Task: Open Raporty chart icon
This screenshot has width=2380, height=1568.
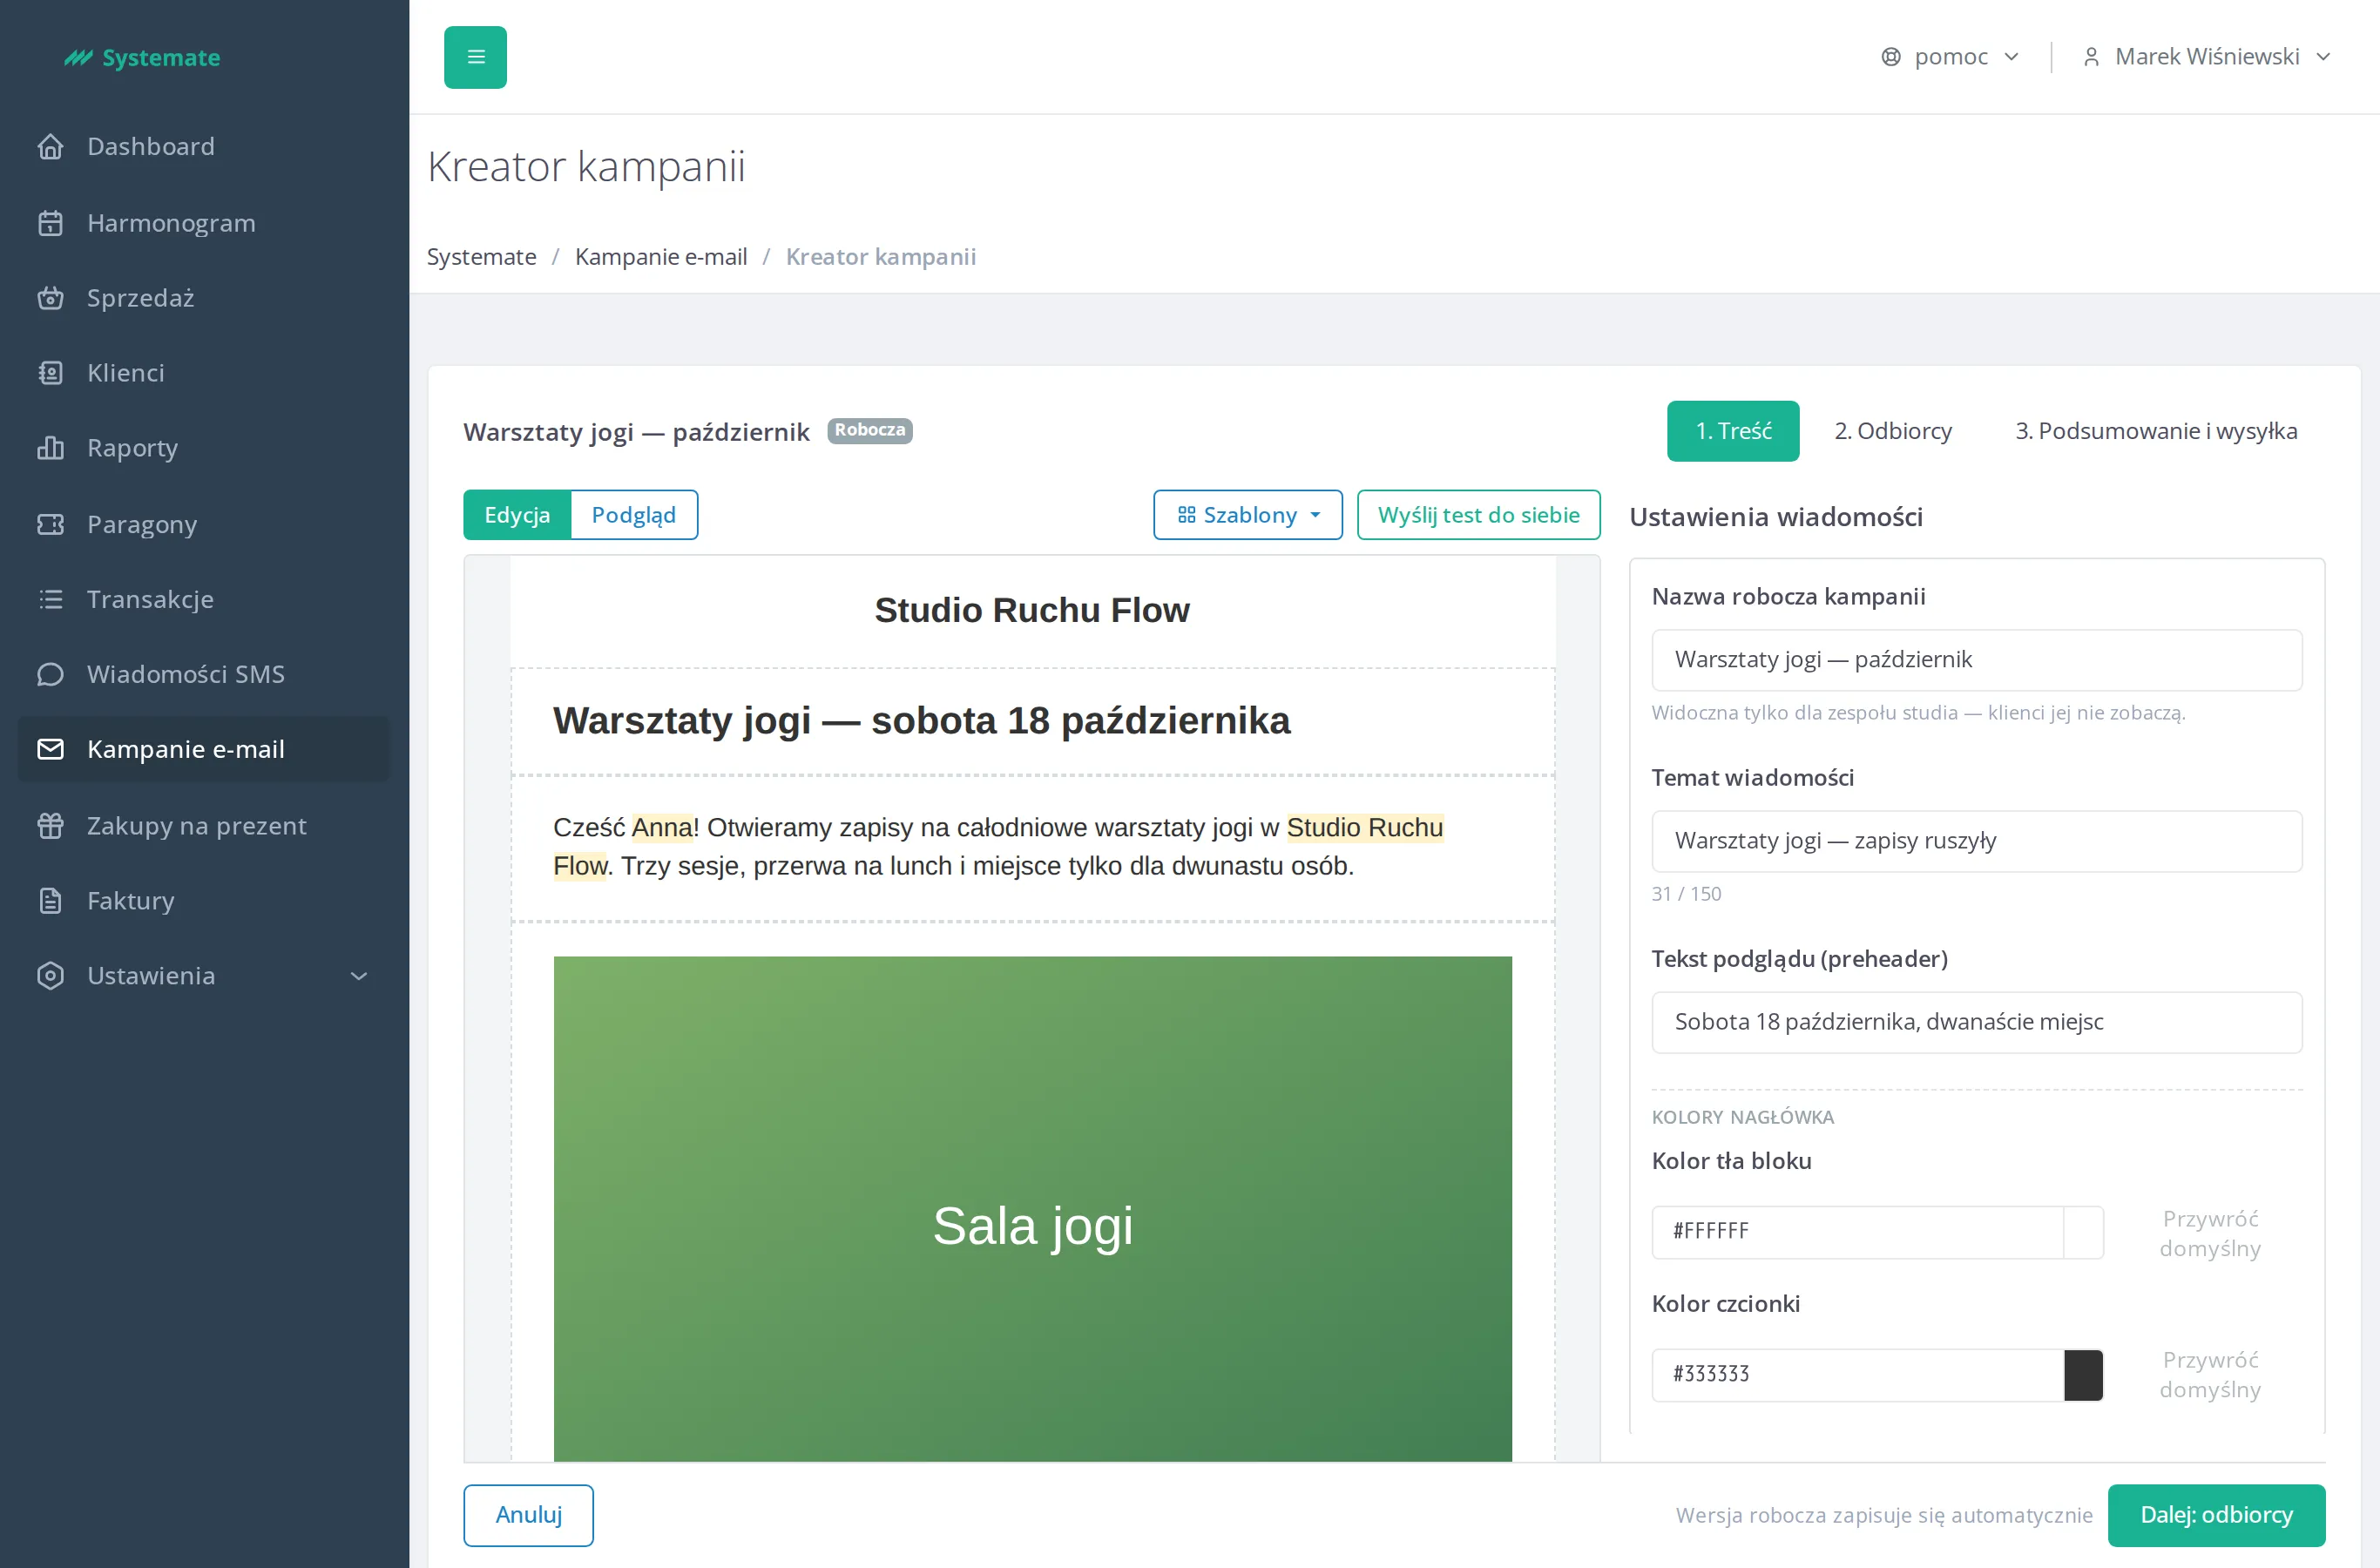Action: point(50,447)
